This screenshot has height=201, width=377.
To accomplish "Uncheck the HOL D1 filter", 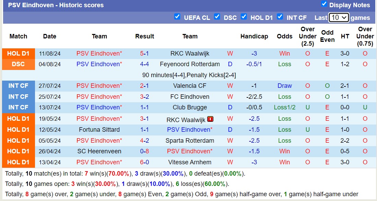I will click(244, 16).
